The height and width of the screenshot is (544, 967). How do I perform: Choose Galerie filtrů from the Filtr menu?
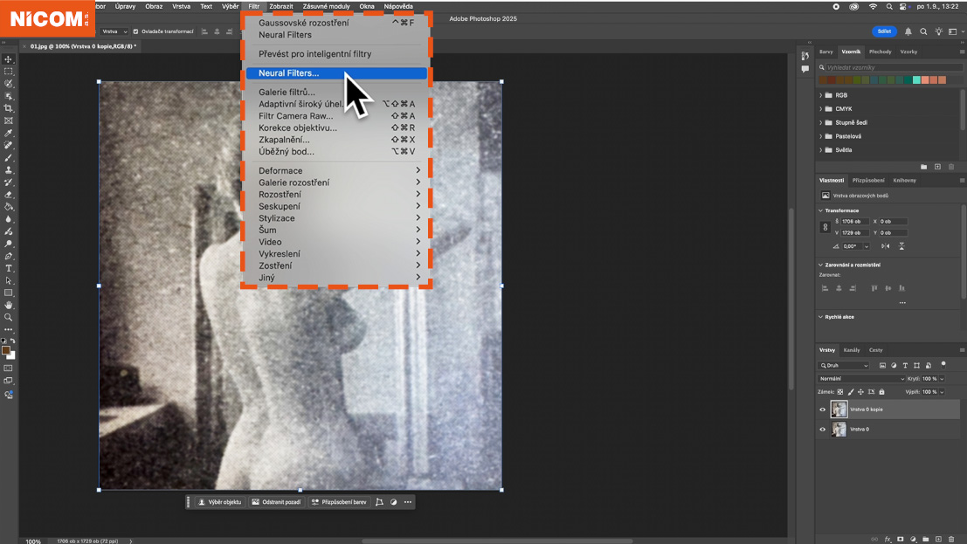(288, 91)
